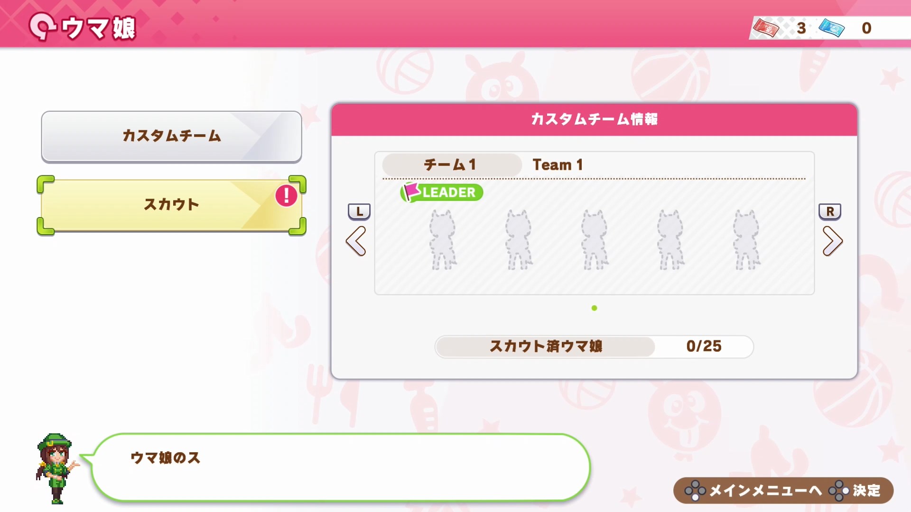Click the 決定 confirm prompt

click(x=855, y=491)
